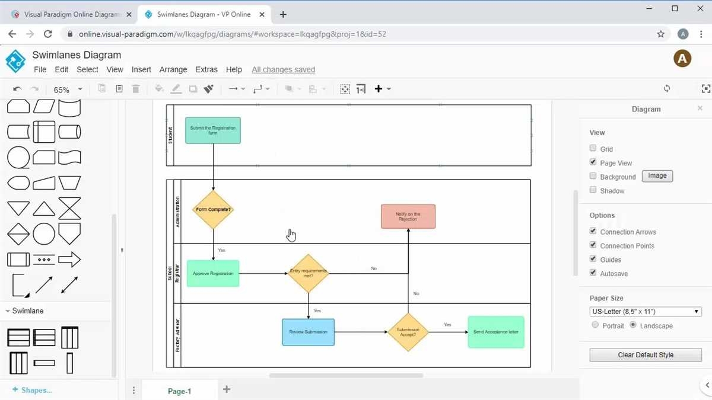The image size is (712, 400).
Task: Open the Fill Color tool
Action: [x=158, y=88]
